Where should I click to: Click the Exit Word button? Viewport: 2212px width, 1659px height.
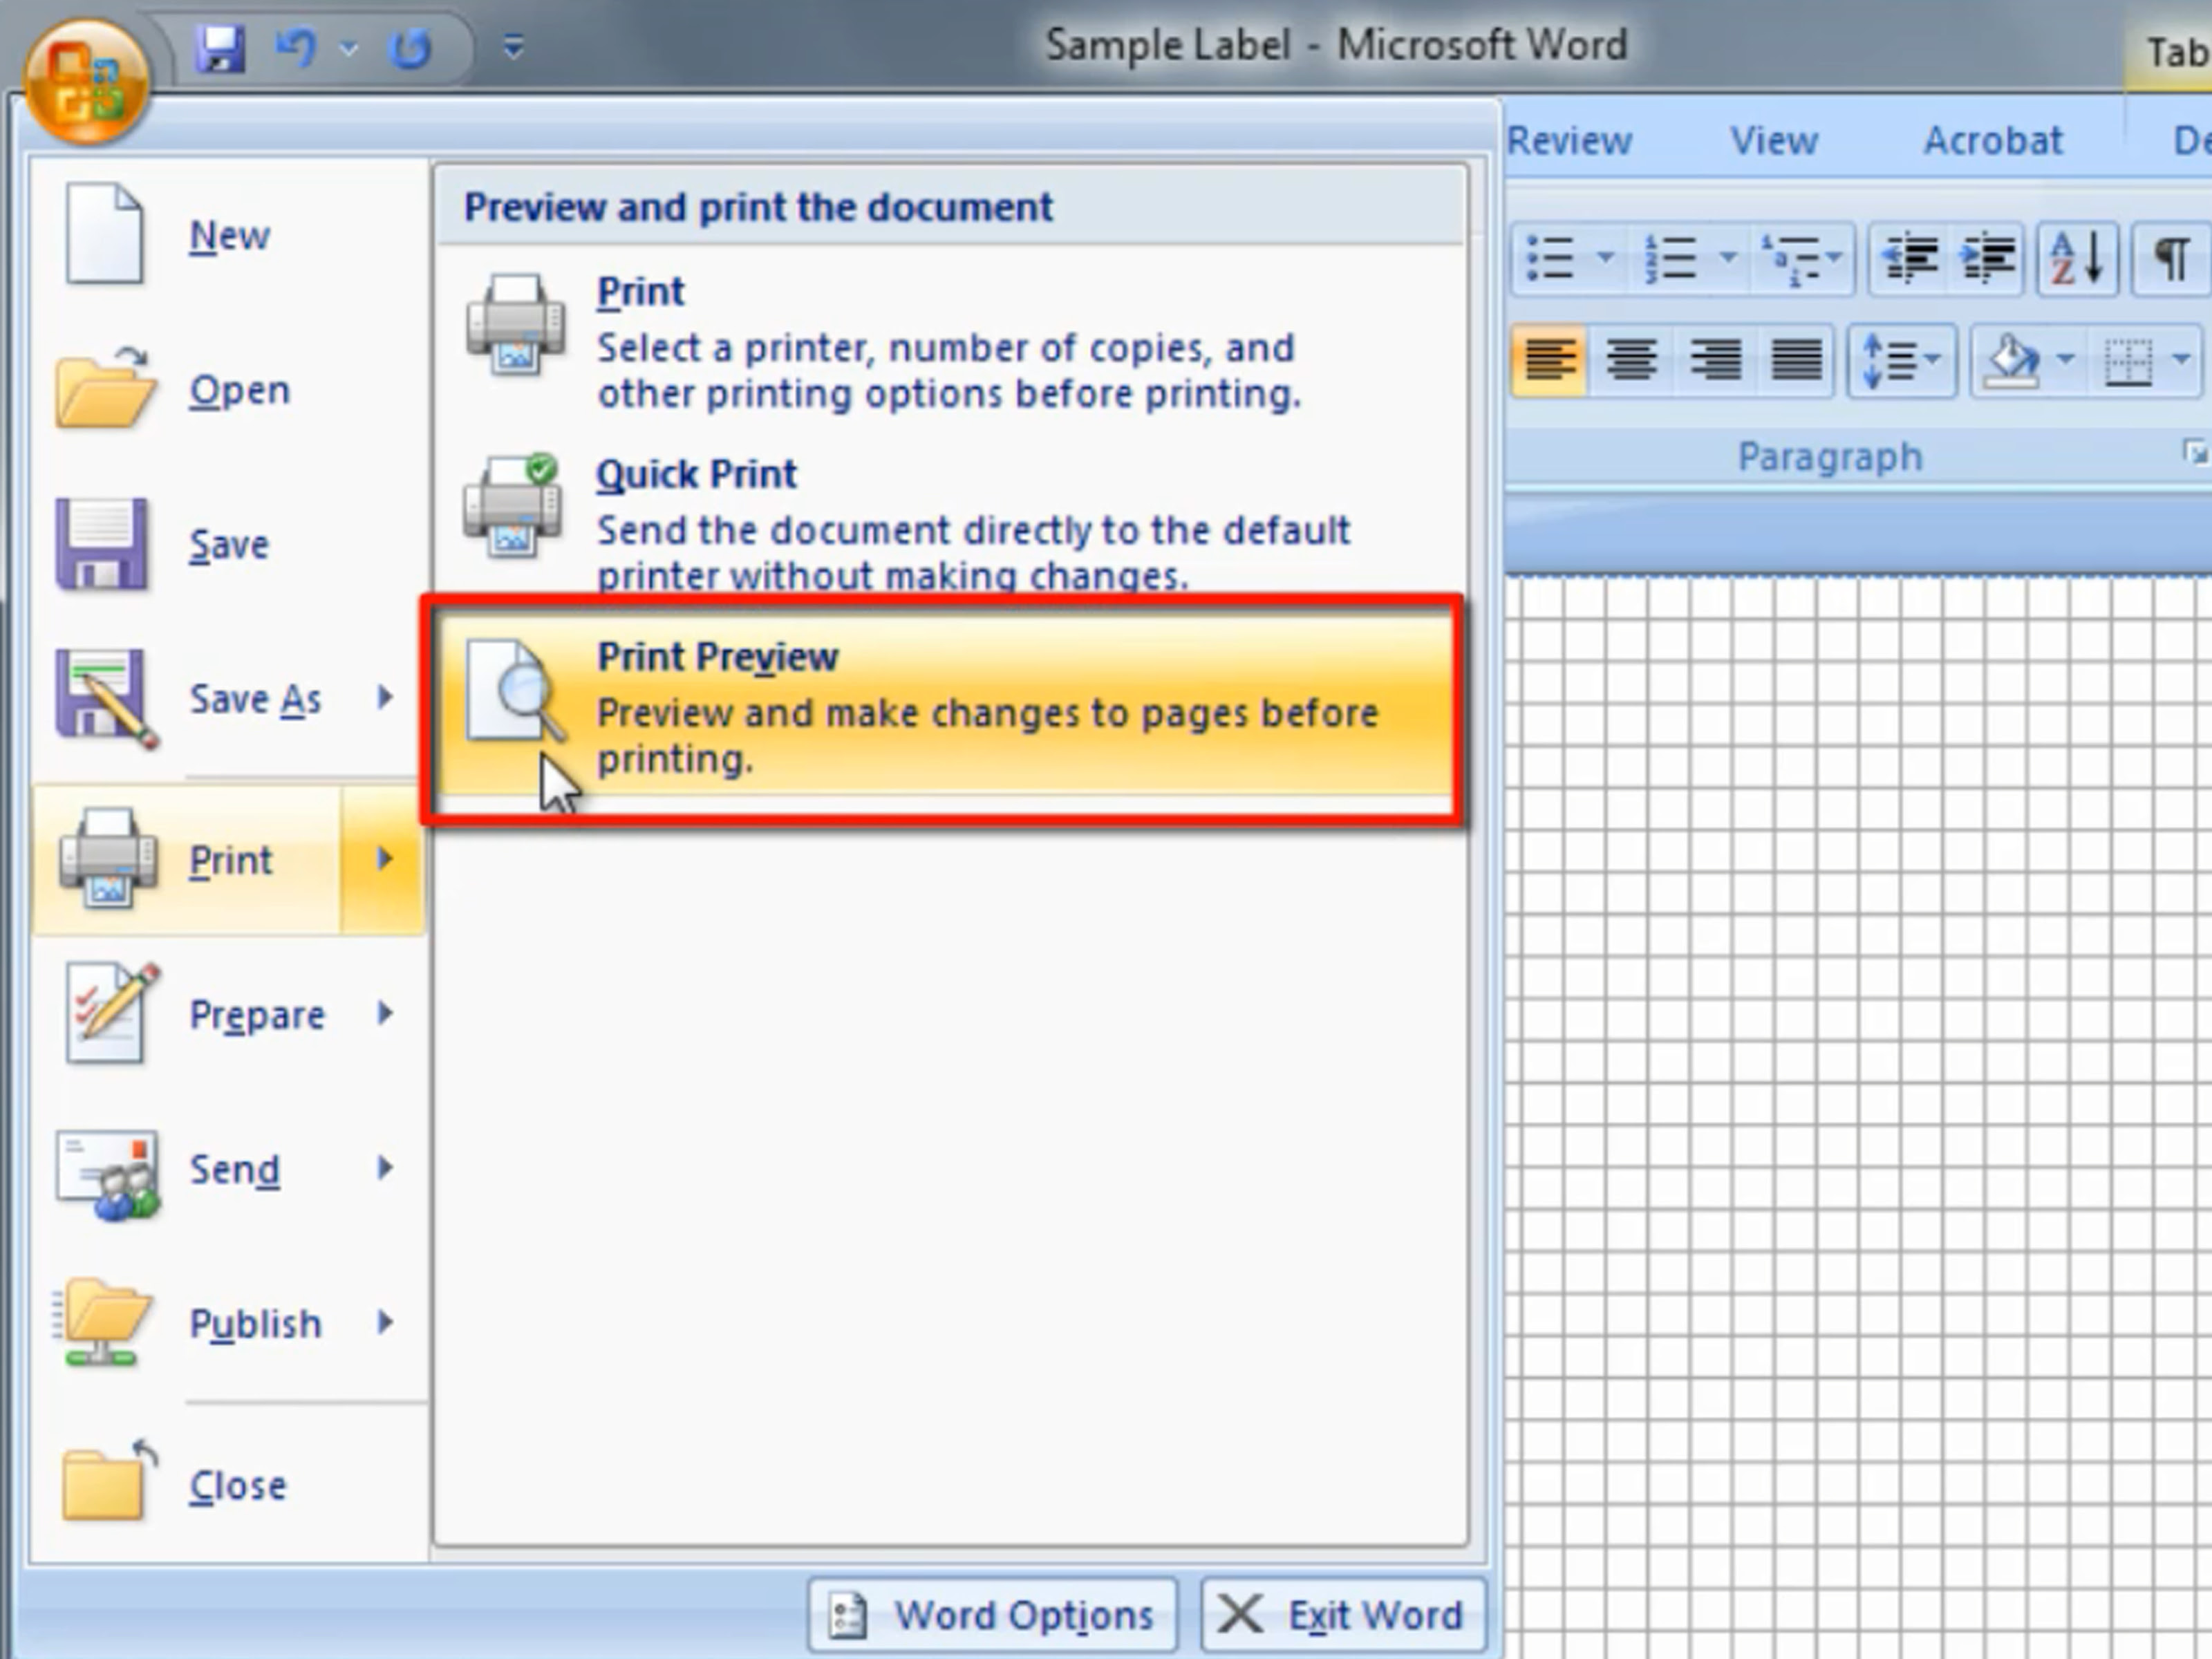point(1343,1615)
